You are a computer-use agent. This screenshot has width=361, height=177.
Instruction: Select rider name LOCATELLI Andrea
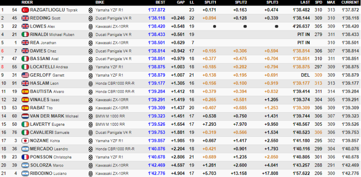coord(49,67)
